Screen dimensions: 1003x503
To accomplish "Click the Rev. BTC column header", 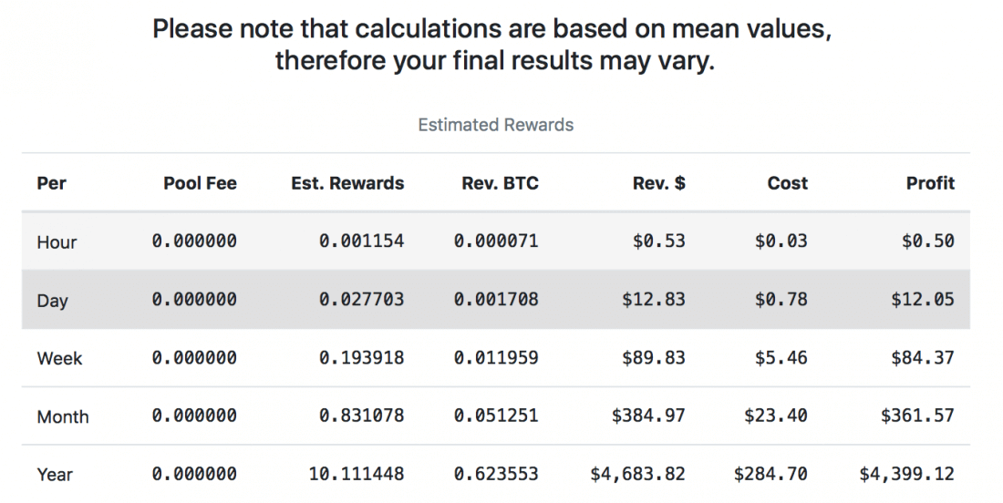I will 500,183.
